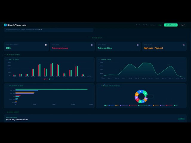Go to Workflow in top navigation

coord(146,25)
